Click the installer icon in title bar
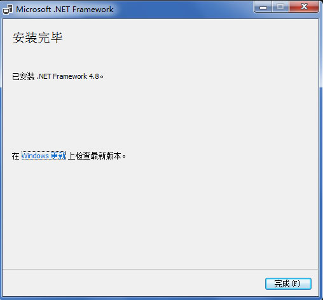The width and height of the screenshot is (323, 300). pos(8,10)
